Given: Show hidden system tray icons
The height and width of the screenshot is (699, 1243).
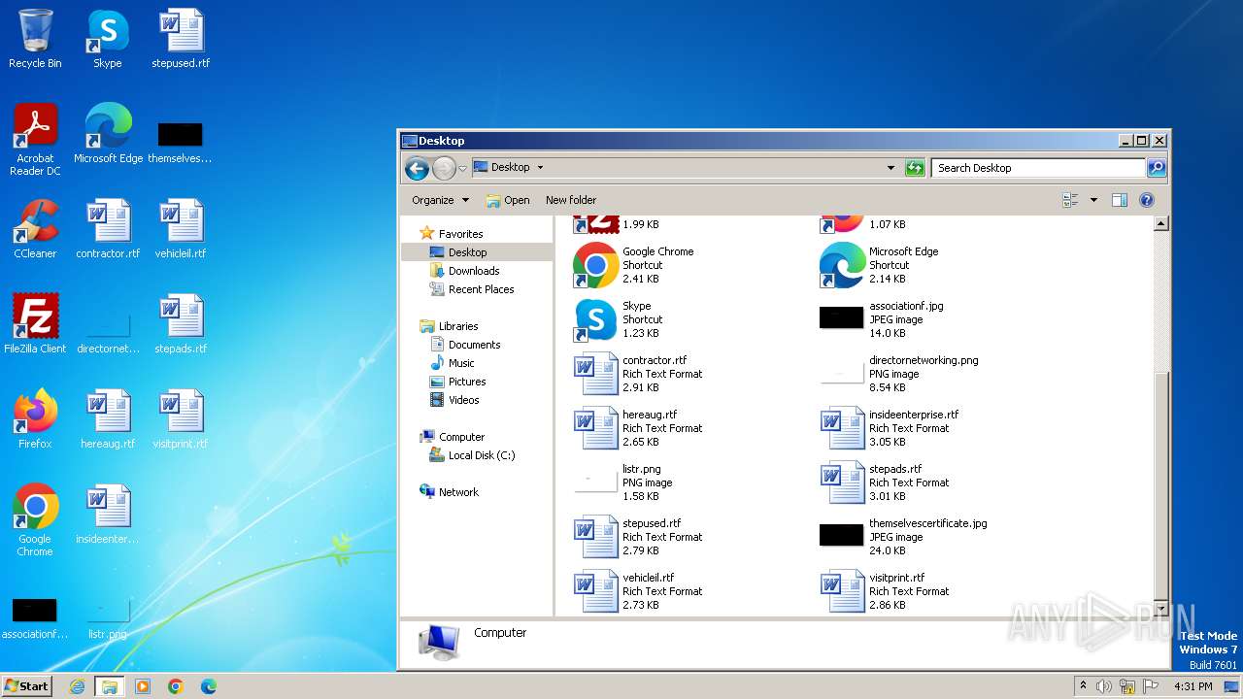Looking at the screenshot, I should [x=1083, y=686].
